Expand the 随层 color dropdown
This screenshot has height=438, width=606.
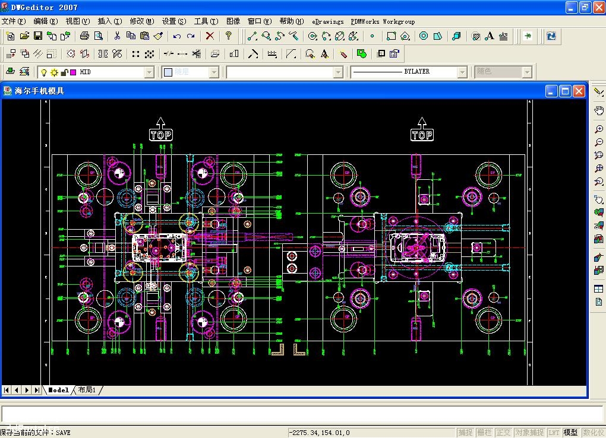pos(214,72)
